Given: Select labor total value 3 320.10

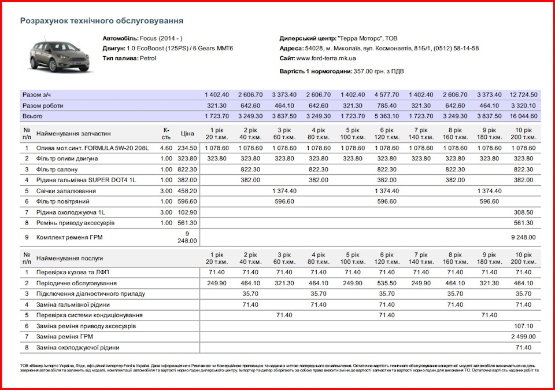Looking at the screenshot, I should pos(525,105).
